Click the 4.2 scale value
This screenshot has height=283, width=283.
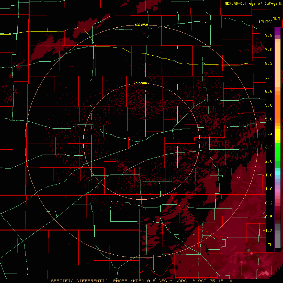(269, 133)
